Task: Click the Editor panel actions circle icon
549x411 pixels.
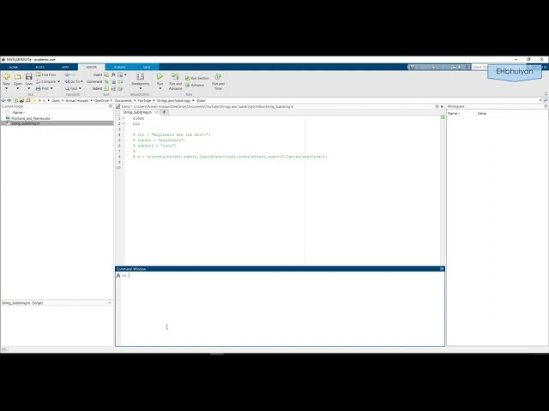Action: (437, 106)
